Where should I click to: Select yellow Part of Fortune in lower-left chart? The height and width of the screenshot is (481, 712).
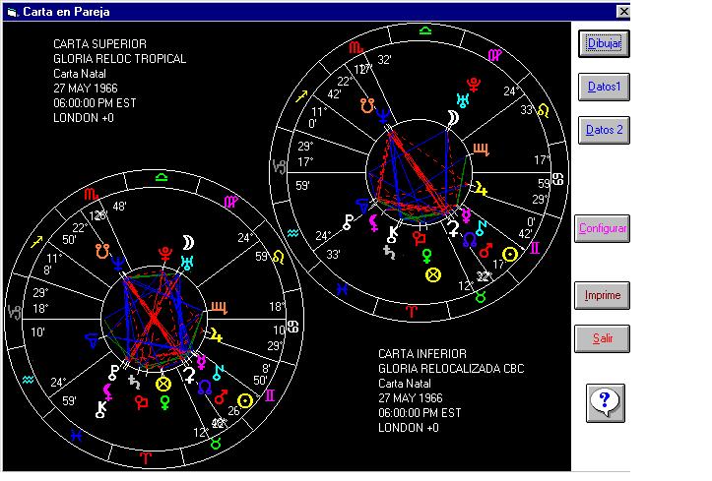[164, 383]
